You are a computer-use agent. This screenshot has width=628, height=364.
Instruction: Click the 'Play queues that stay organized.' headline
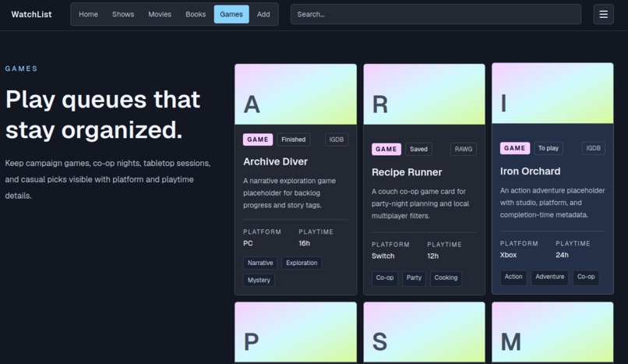coord(103,115)
